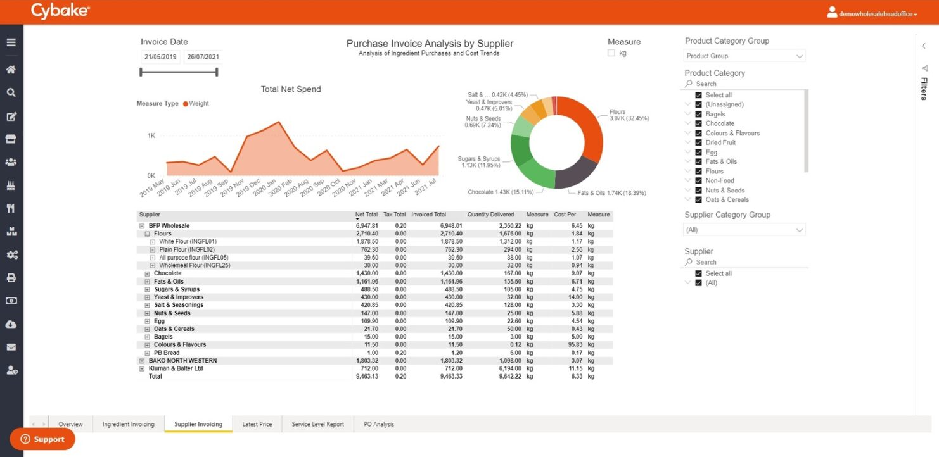
Task: Toggle the Flours category checkbox
Action: (698, 171)
